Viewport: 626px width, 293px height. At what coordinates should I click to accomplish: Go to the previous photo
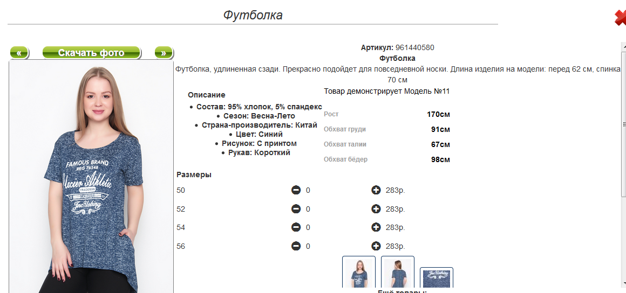click(19, 53)
